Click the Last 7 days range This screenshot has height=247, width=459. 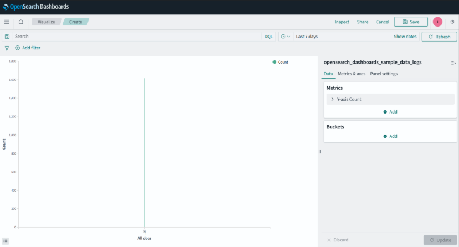(x=307, y=37)
